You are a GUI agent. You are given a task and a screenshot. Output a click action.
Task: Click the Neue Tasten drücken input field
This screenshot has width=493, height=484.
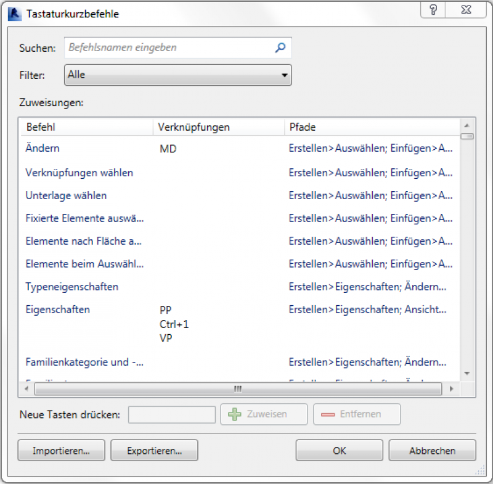coord(171,414)
